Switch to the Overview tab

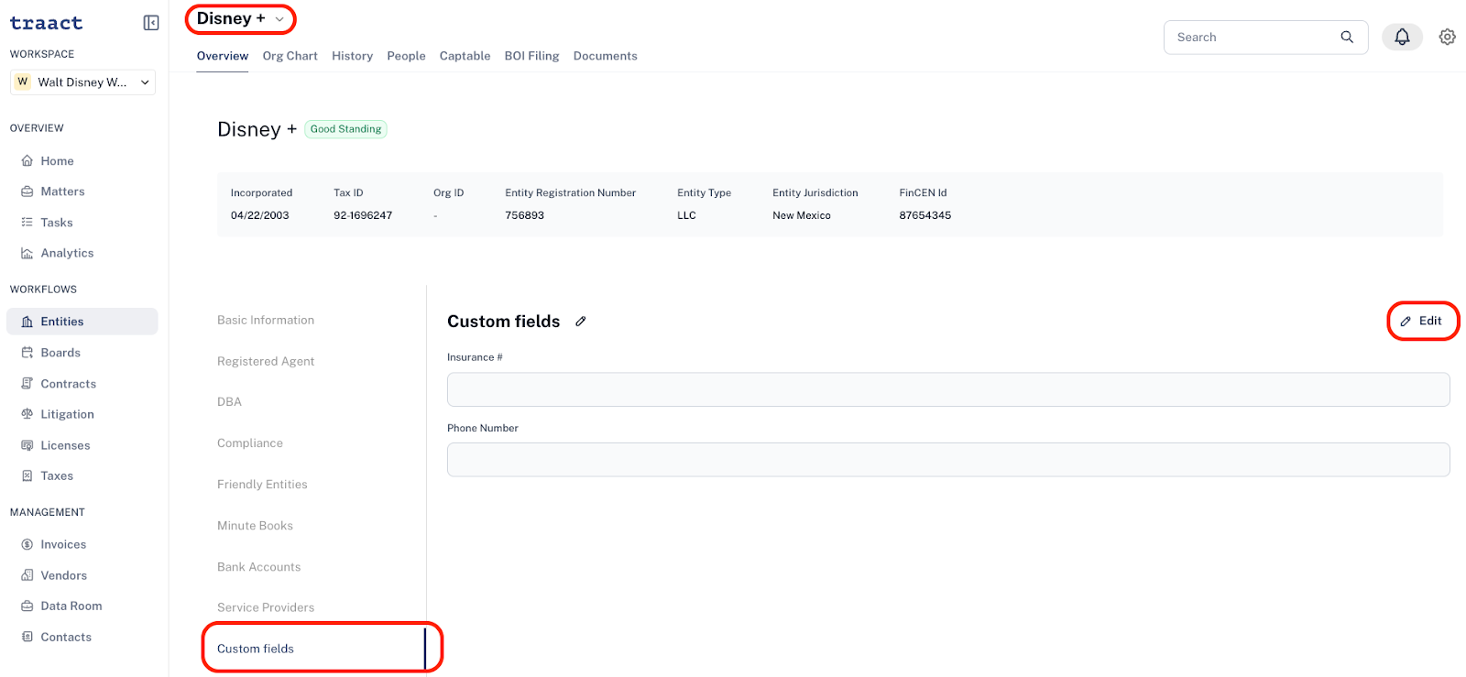point(223,56)
